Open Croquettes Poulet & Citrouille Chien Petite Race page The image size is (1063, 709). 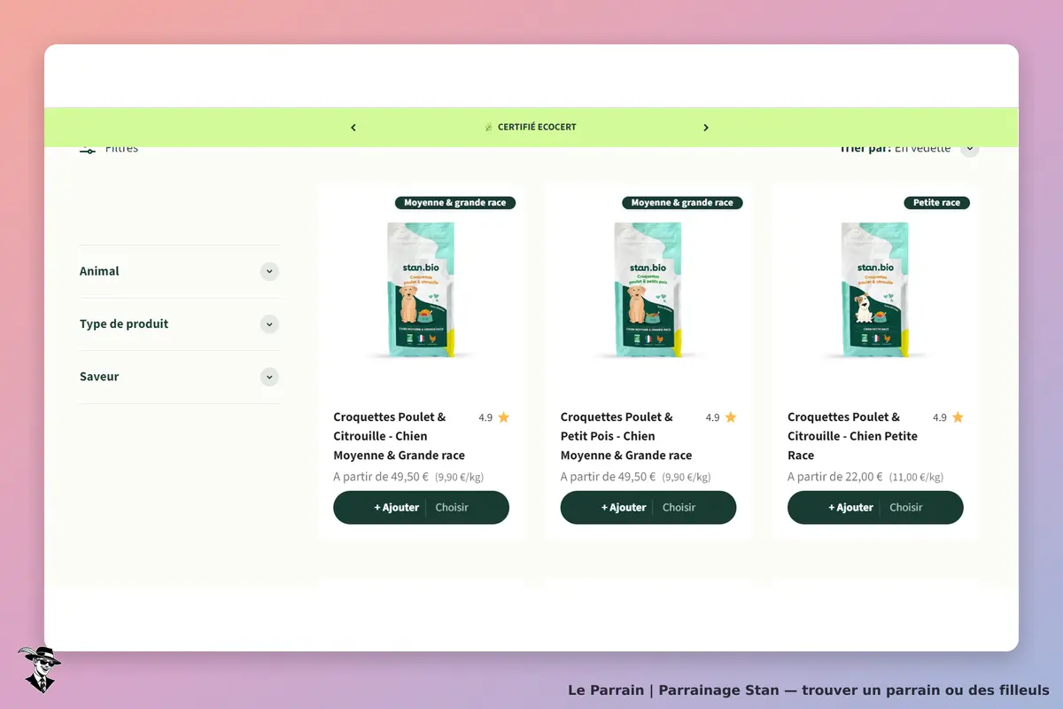pyautogui.click(x=852, y=436)
